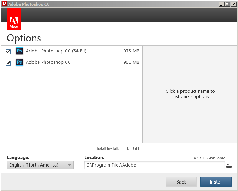
Task: Click the 901 MB size value
Action: click(131, 62)
